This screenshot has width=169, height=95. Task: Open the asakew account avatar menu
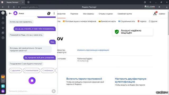click(x=155, y=13)
